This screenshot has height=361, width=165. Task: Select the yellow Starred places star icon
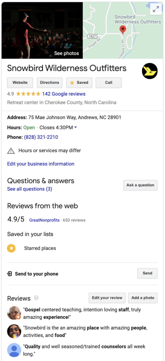pyautogui.click(x=11, y=248)
